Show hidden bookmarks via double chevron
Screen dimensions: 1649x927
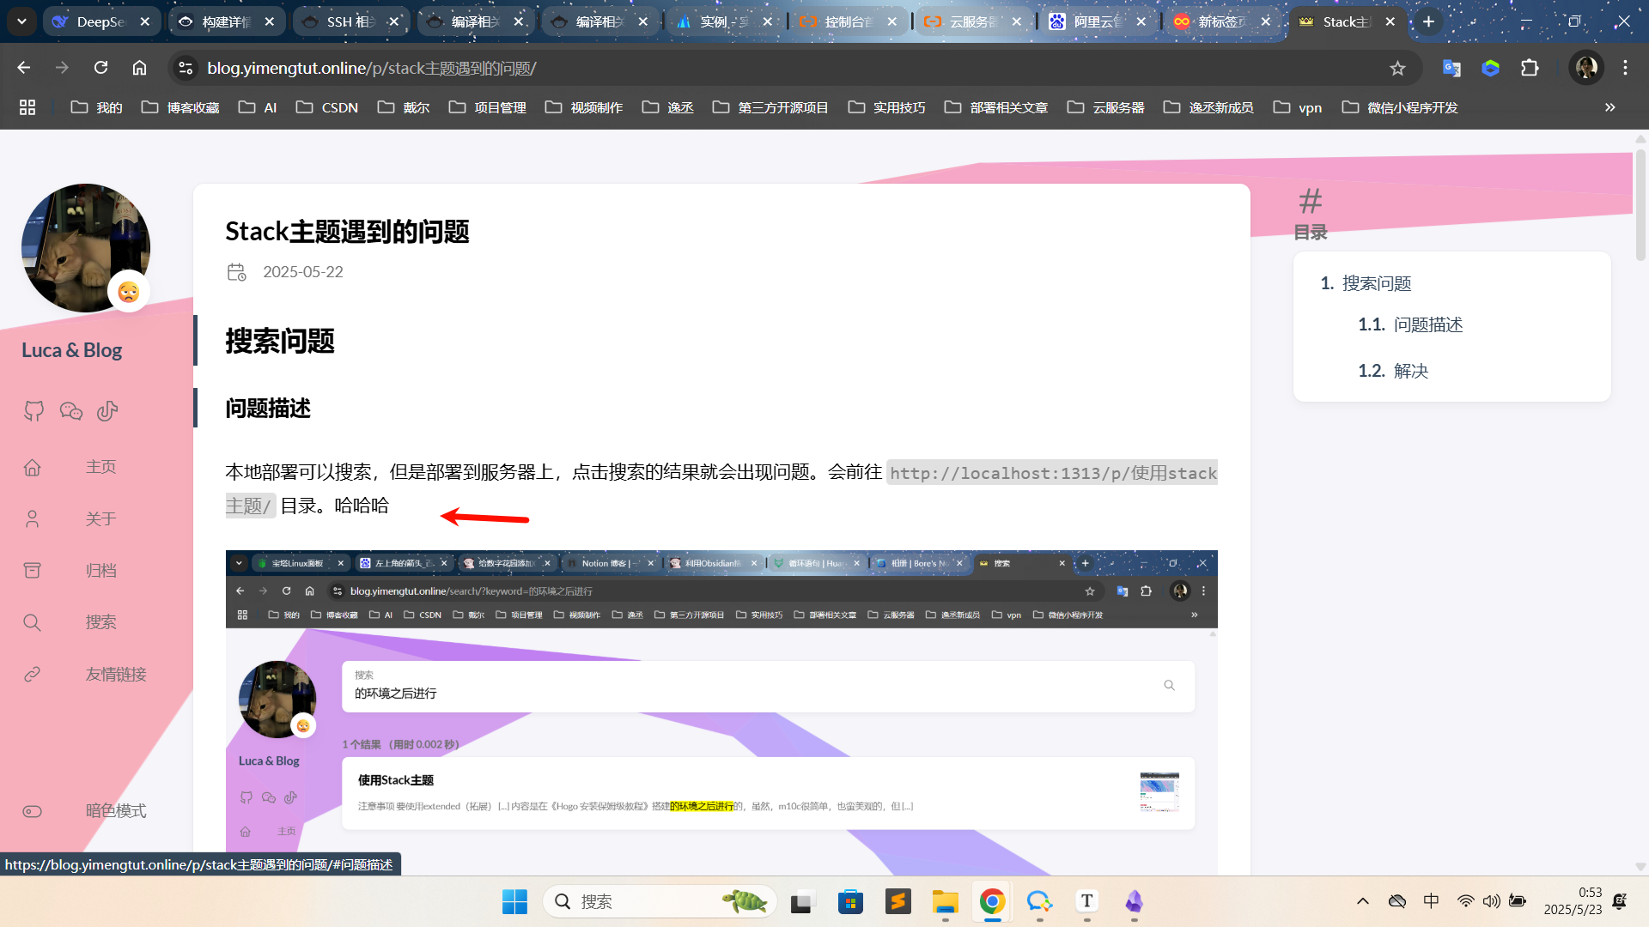click(x=1609, y=107)
